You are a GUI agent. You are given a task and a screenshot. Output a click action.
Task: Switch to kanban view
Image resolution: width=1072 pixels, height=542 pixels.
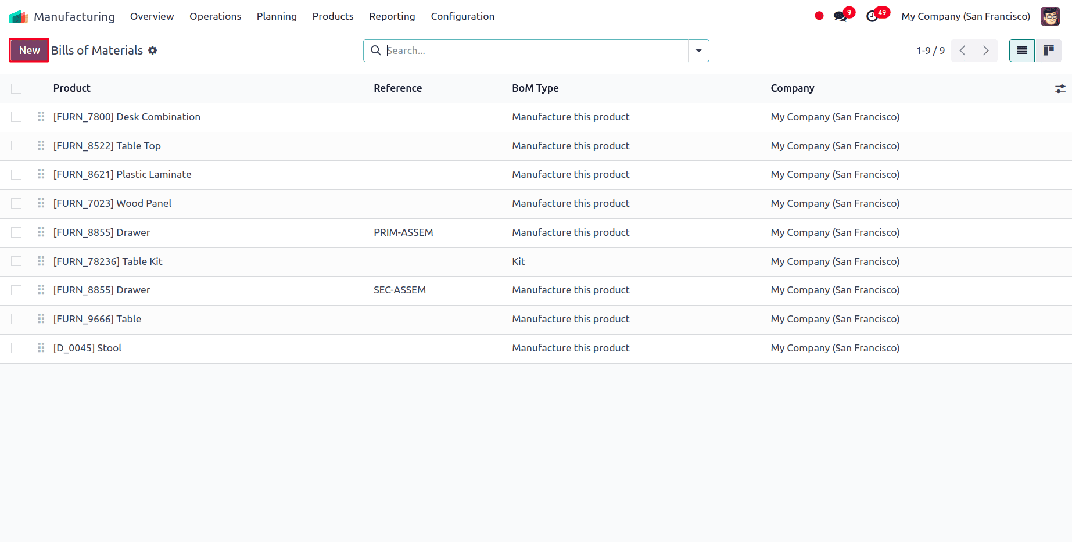[x=1049, y=51]
